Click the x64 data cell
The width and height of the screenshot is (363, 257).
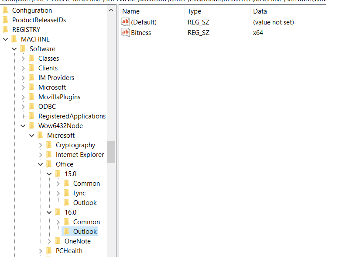(258, 33)
